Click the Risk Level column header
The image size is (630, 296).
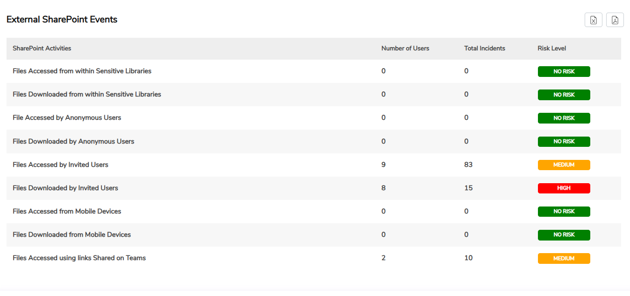[x=551, y=48]
